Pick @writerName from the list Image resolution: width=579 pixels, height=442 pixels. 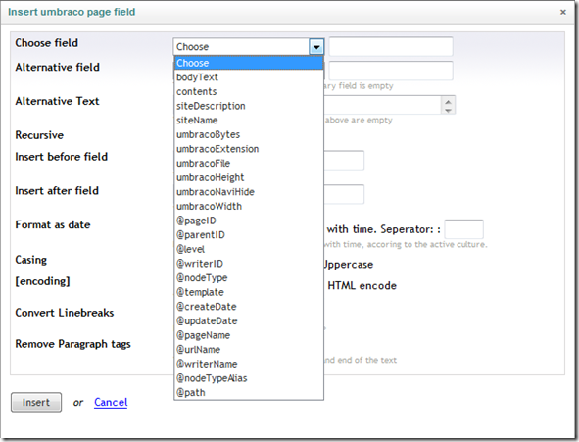pos(249,365)
